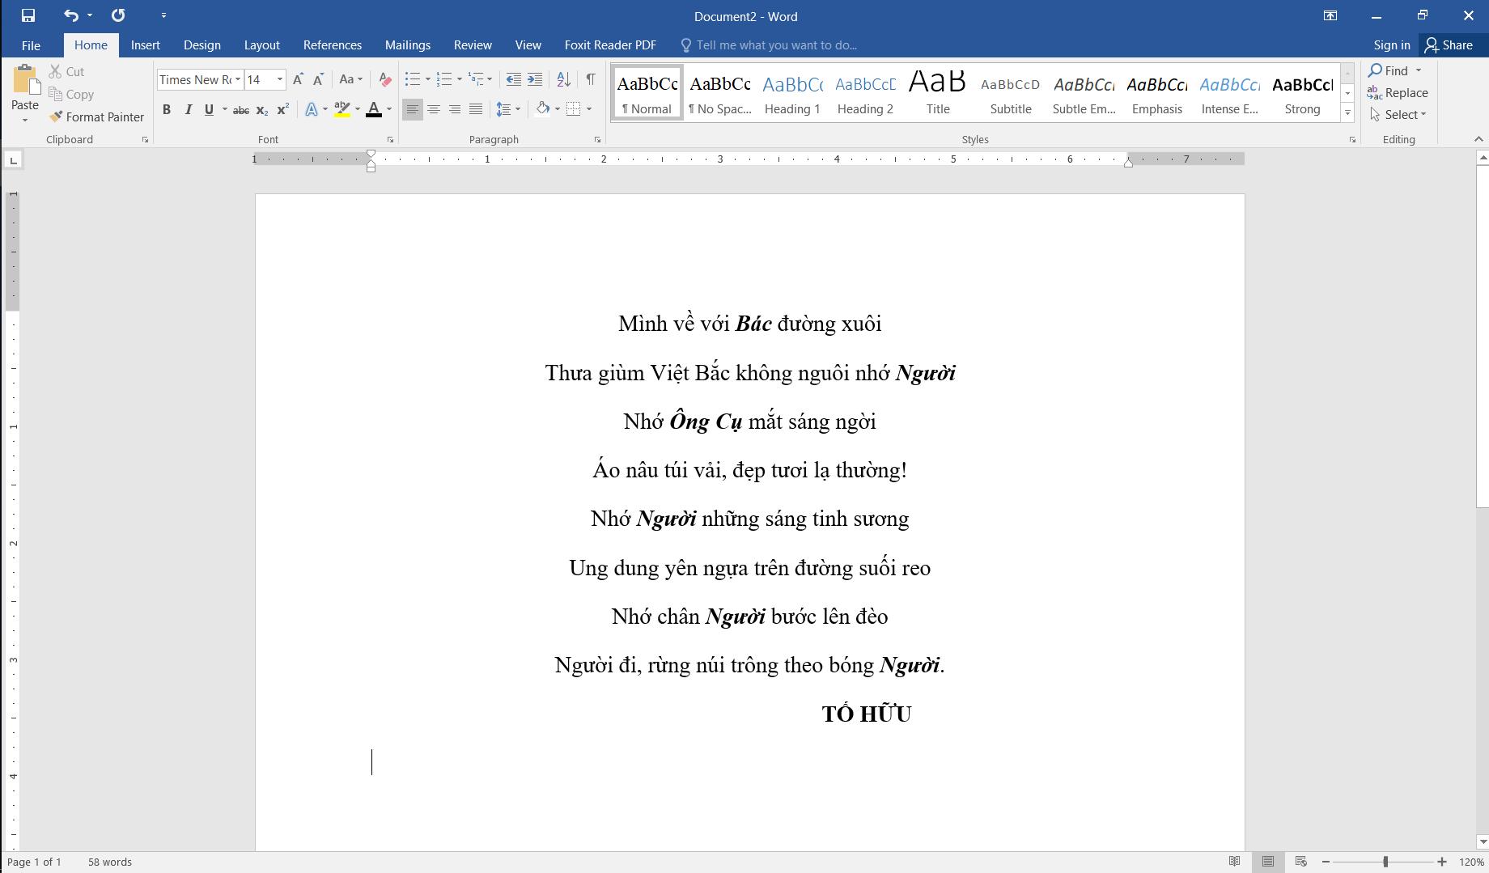The image size is (1489, 873).
Task: Expand the Find dropdown arrow
Action: tap(1419, 70)
